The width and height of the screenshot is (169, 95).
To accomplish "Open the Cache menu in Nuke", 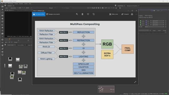I will 26,3.
